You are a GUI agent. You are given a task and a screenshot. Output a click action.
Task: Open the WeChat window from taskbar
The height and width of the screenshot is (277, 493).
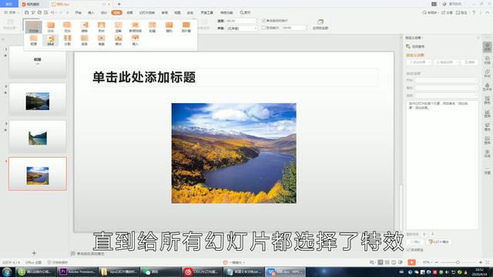click(x=160, y=272)
